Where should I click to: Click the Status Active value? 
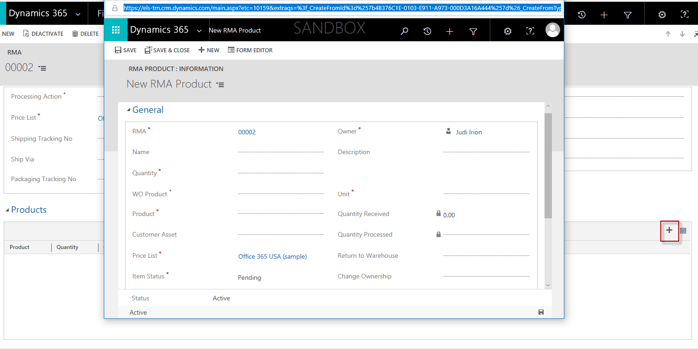pyautogui.click(x=221, y=298)
